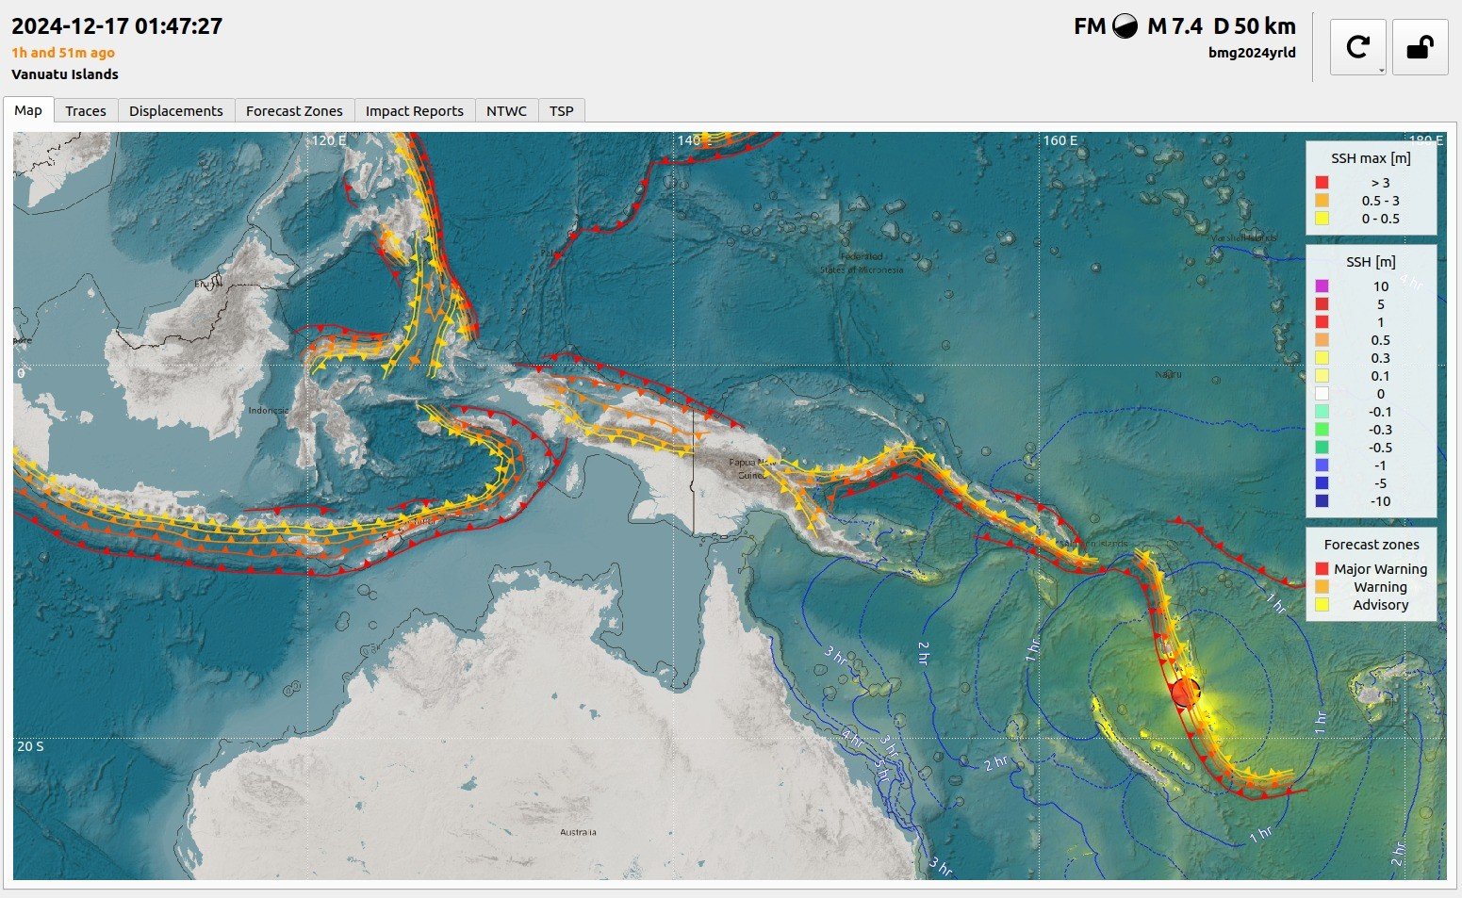This screenshot has height=898, width=1462.
Task: Toggle the open padlock lock button
Action: (x=1421, y=47)
